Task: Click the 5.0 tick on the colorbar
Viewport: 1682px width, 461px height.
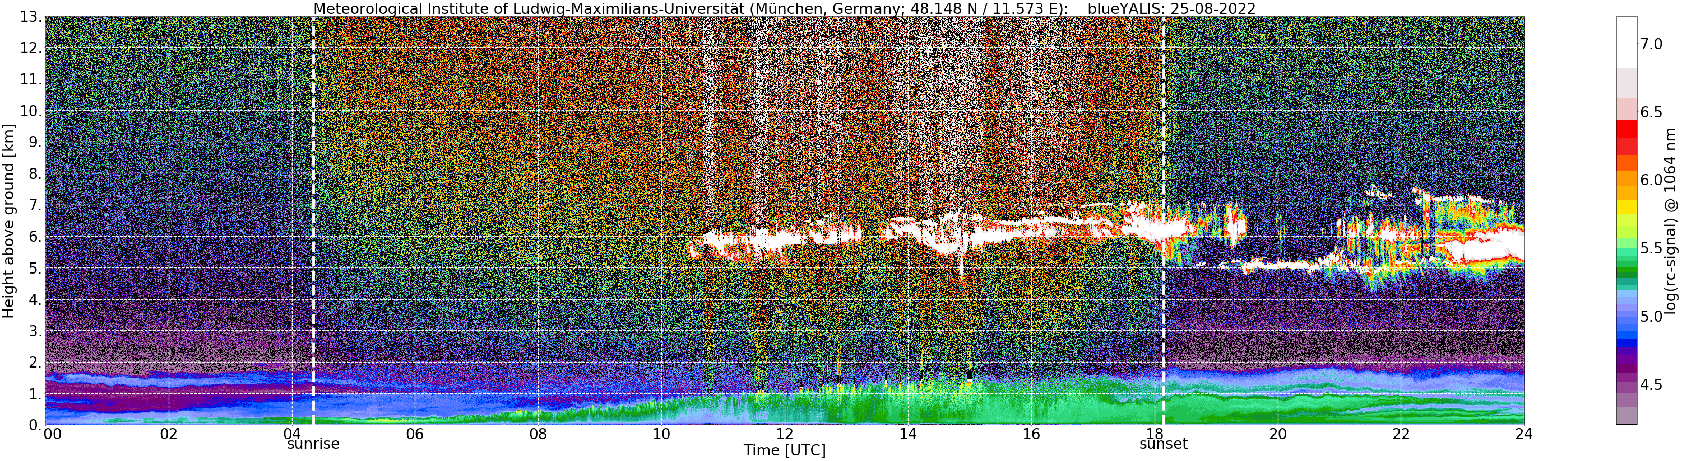Action: (1651, 316)
